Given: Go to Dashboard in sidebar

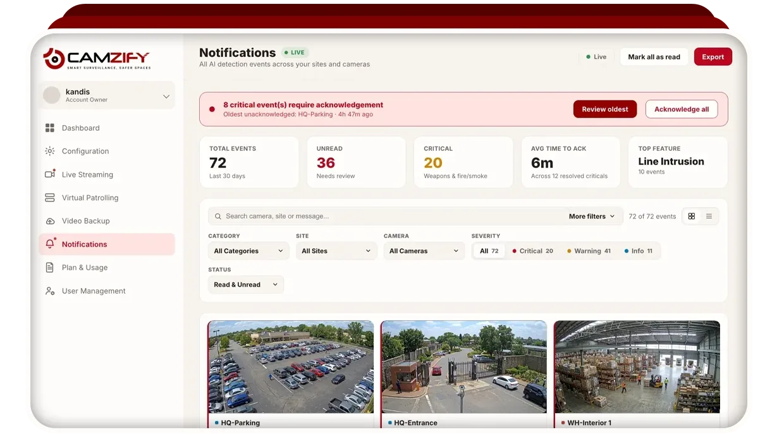Looking at the screenshot, I should (x=107, y=128).
